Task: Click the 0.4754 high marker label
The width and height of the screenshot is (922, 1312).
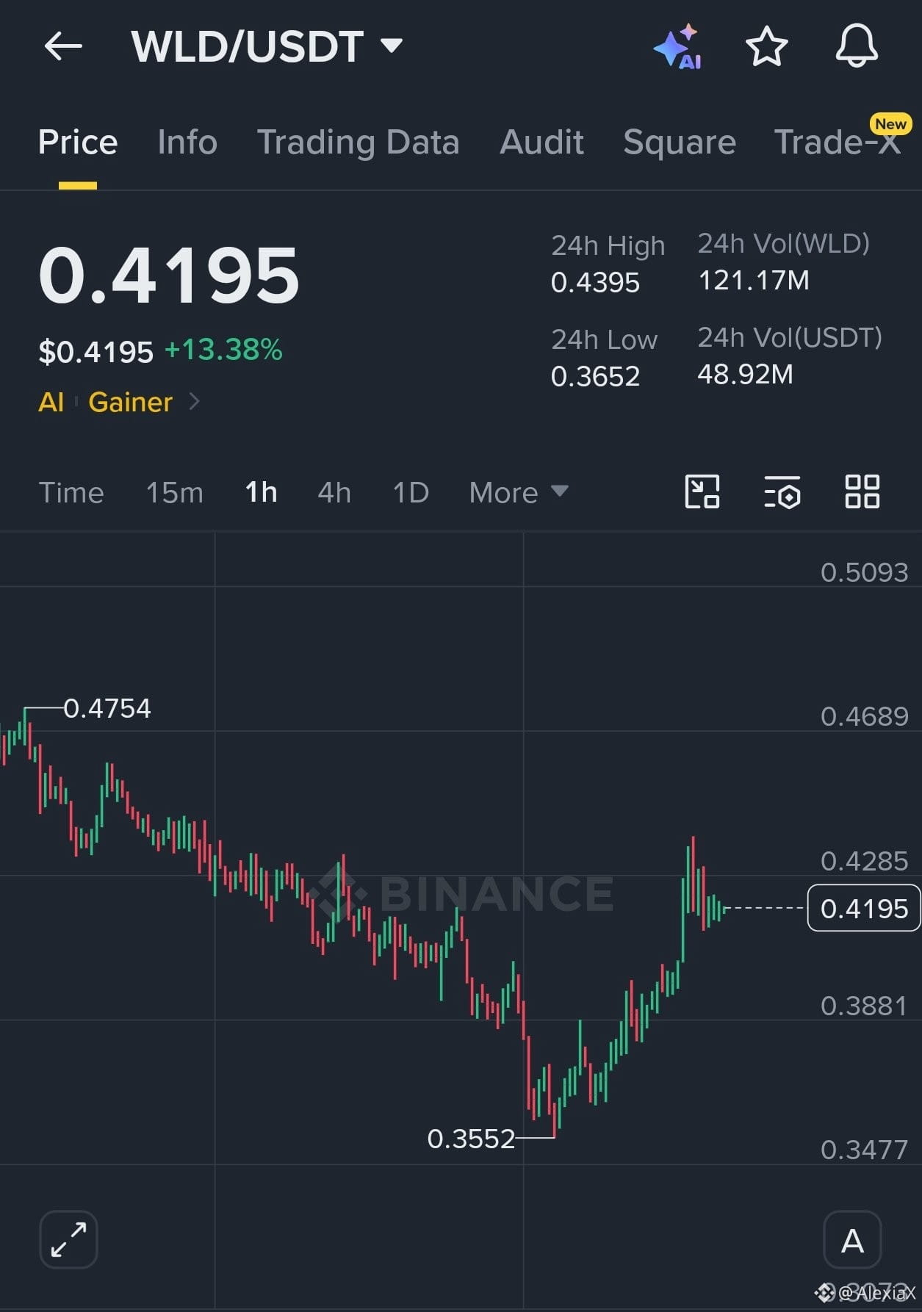Action: pyautogui.click(x=107, y=708)
